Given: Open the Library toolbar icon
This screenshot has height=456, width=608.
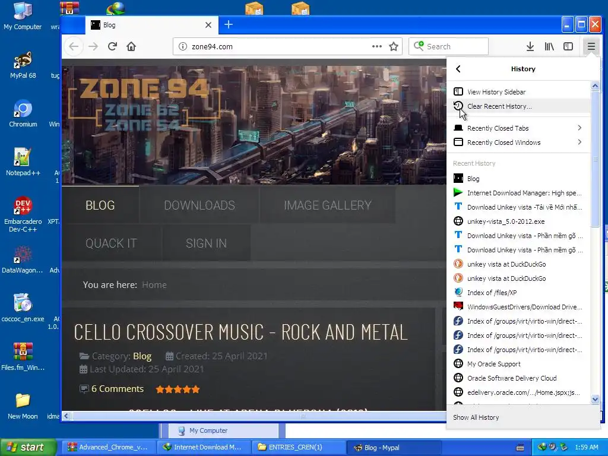Looking at the screenshot, I should pos(549,46).
